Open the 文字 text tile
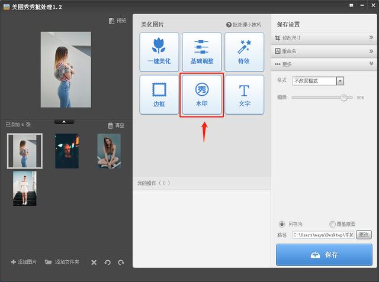The width and height of the screenshot is (379, 282). coord(244,95)
